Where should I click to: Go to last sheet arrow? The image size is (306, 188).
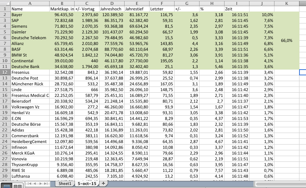46,183
